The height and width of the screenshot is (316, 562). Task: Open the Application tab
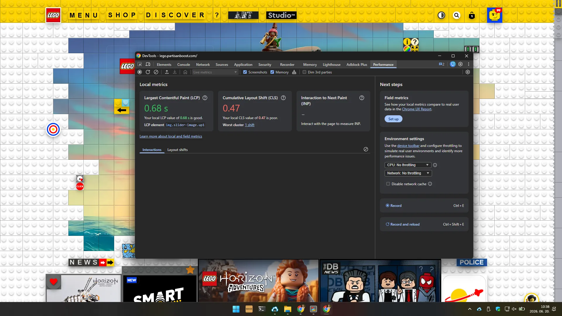click(243, 64)
